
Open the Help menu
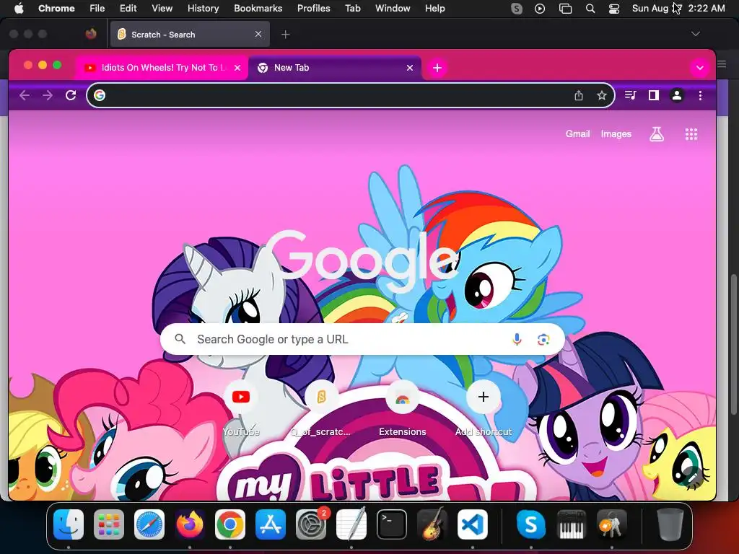pyautogui.click(x=434, y=8)
